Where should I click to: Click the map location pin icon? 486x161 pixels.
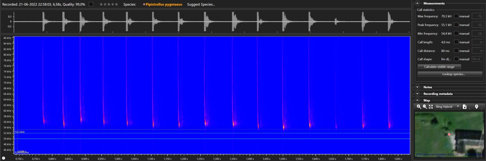coord(476,107)
